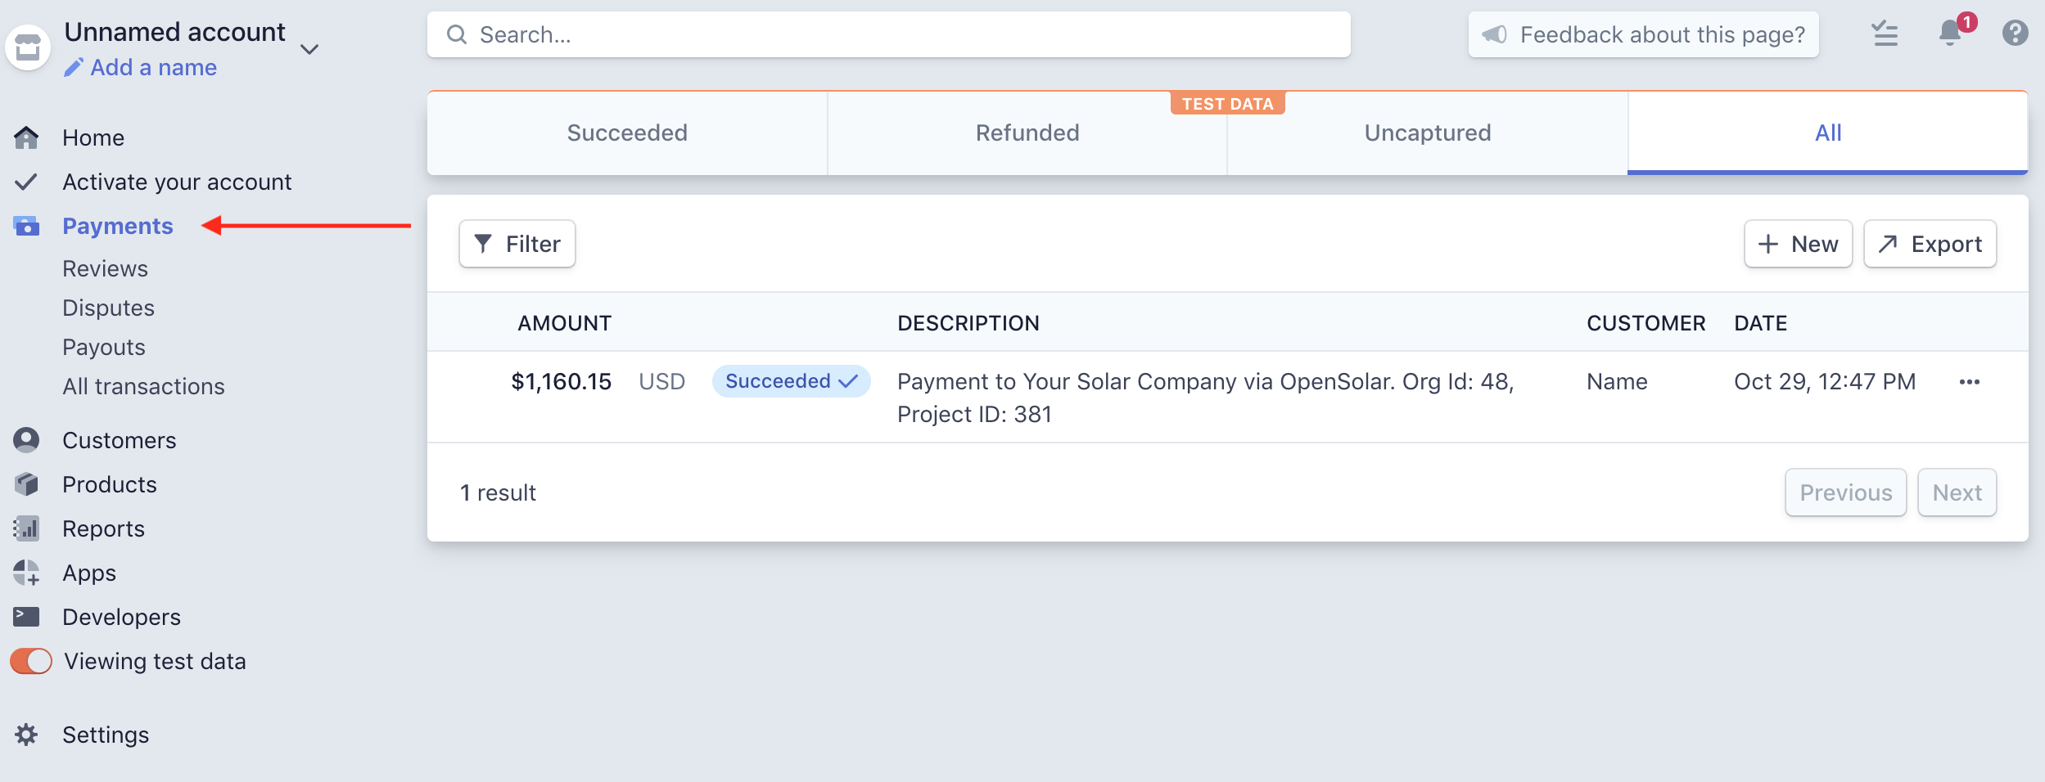This screenshot has width=2045, height=782.
Task: Click the New payment button
Action: [x=1799, y=244]
